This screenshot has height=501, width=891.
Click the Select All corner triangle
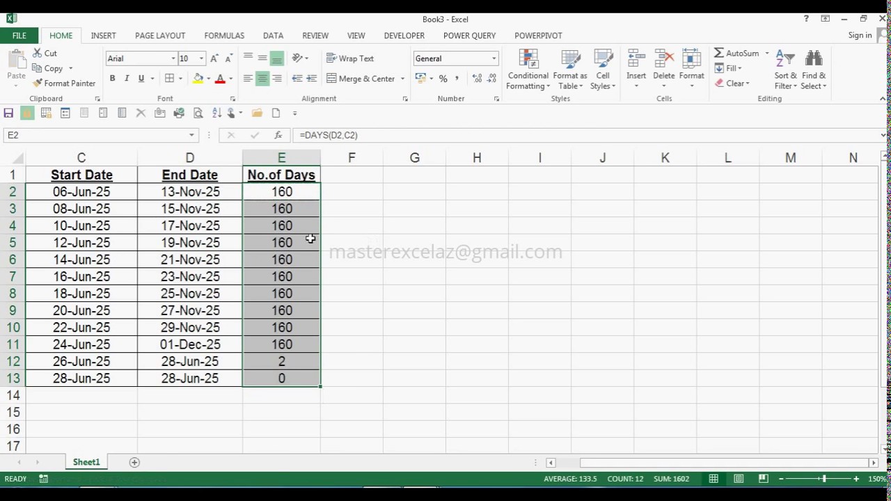(18, 159)
